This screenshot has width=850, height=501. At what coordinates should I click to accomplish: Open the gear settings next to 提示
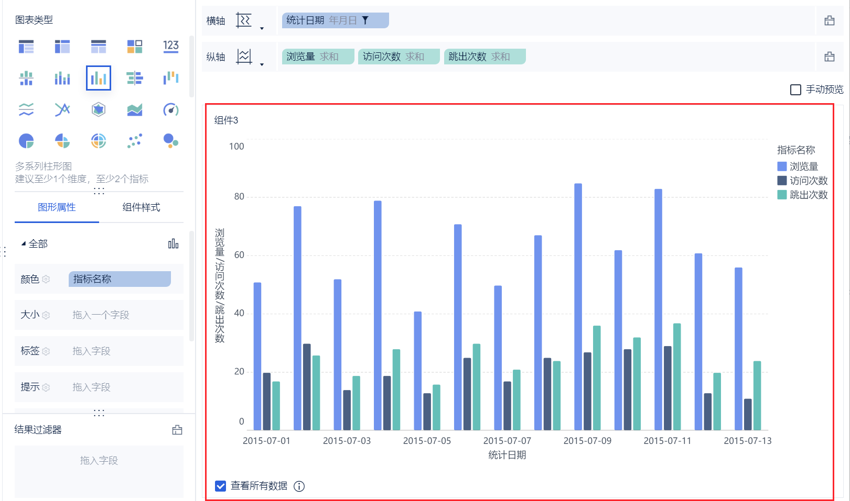coord(46,387)
